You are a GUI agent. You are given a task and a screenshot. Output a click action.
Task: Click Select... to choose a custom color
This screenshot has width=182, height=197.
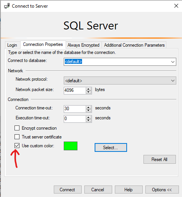111,148
